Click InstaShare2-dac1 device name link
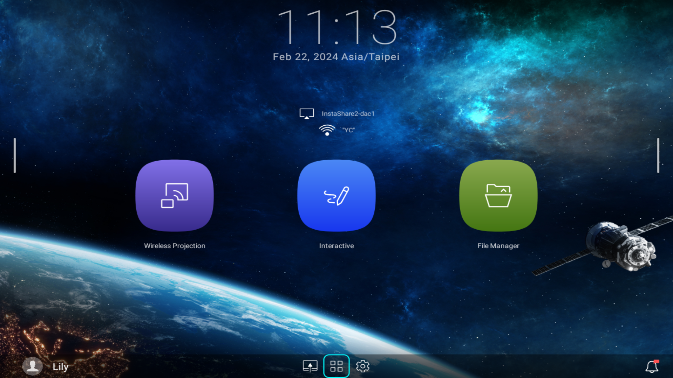This screenshot has width=673, height=378. pyautogui.click(x=348, y=113)
